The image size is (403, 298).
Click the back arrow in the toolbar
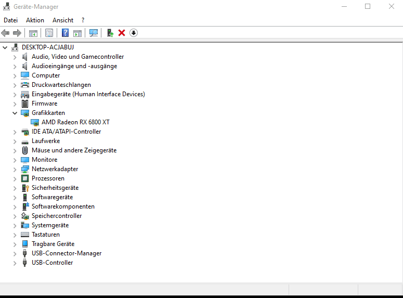click(x=5, y=33)
